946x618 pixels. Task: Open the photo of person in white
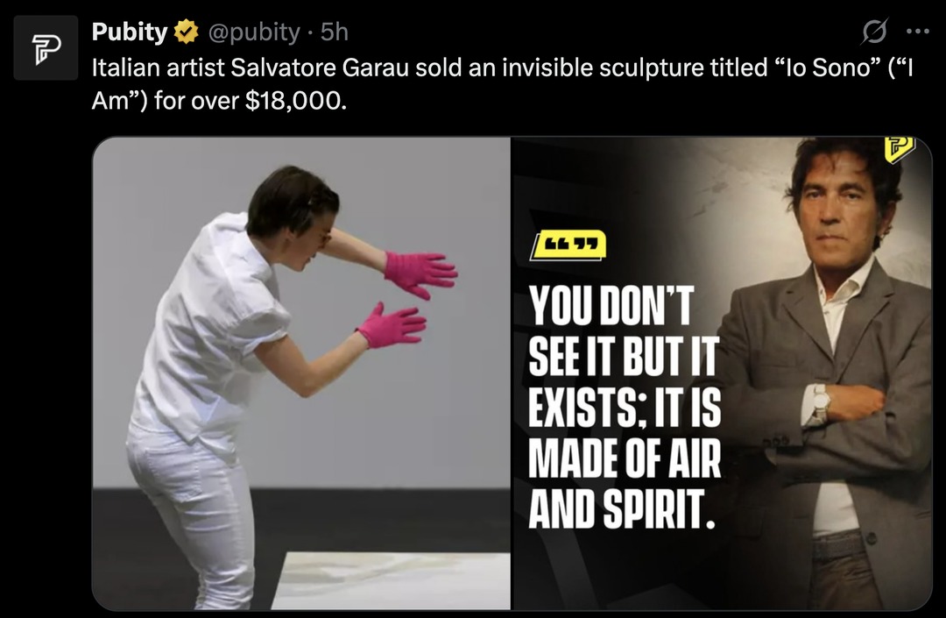[301, 373]
